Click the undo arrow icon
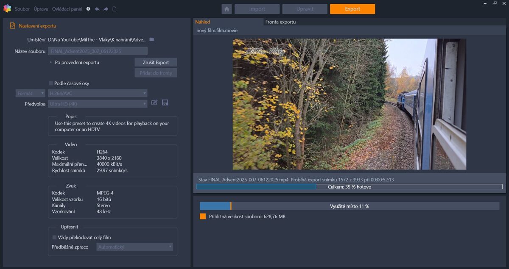This screenshot has height=269, width=509. coord(97,9)
